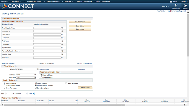Viewport: 189px width, 106px height.
Task: Click Get Employees button
Action: tap(80, 22)
